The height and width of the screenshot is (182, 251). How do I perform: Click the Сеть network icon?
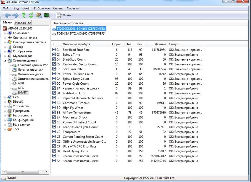click(x=10, y=97)
